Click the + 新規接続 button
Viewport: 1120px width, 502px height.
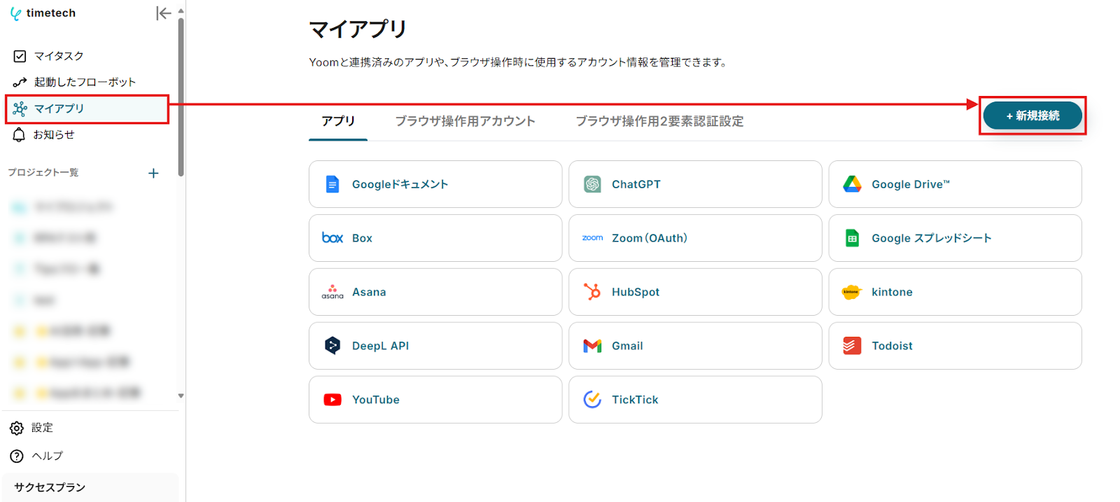[x=1032, y=116]
